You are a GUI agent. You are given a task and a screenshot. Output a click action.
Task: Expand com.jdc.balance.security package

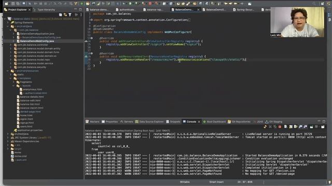coord(11,67)
